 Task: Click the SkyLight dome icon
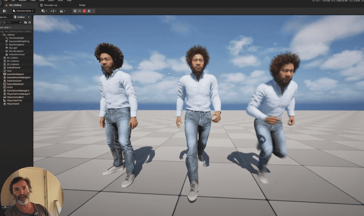(x=7, y=48)
